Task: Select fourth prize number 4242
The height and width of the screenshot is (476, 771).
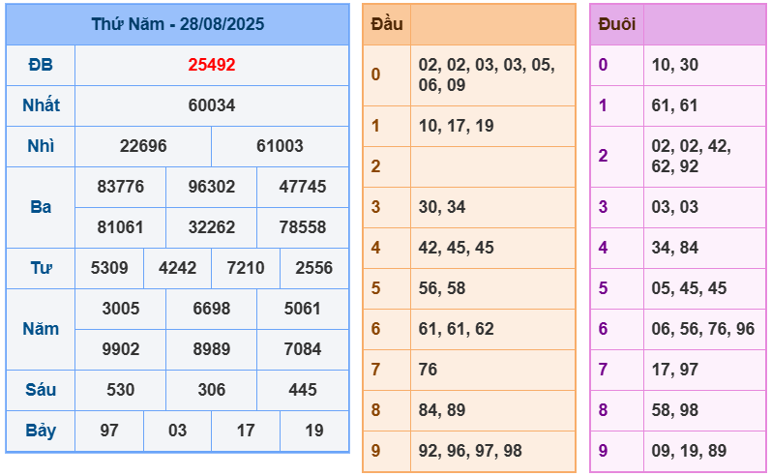Action: coord(177,268)
